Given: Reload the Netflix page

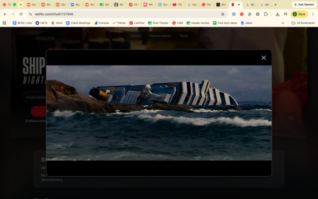Looking at the screenshot, I should pyautogui.click(x=21, y=14).
